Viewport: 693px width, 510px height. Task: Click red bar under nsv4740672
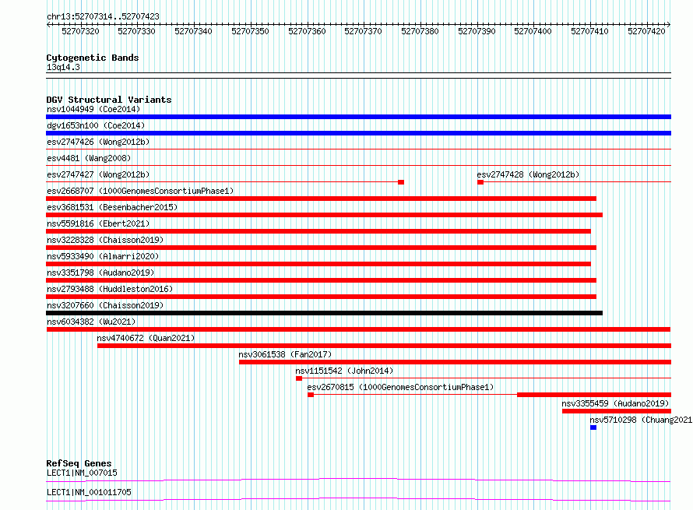point(384,346)
